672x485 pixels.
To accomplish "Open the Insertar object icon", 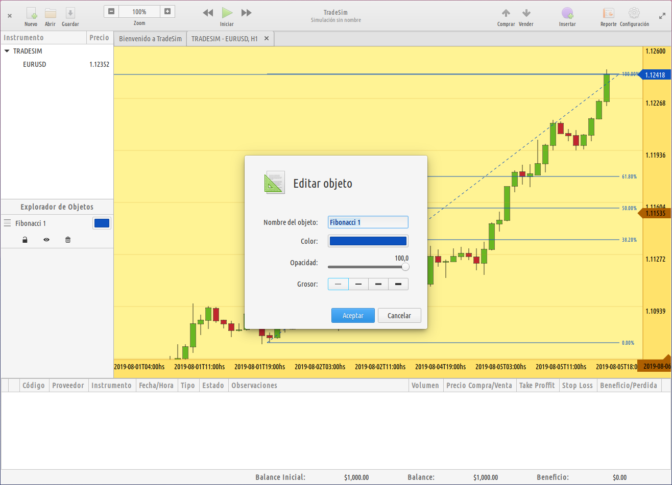I will click(567, 13).
